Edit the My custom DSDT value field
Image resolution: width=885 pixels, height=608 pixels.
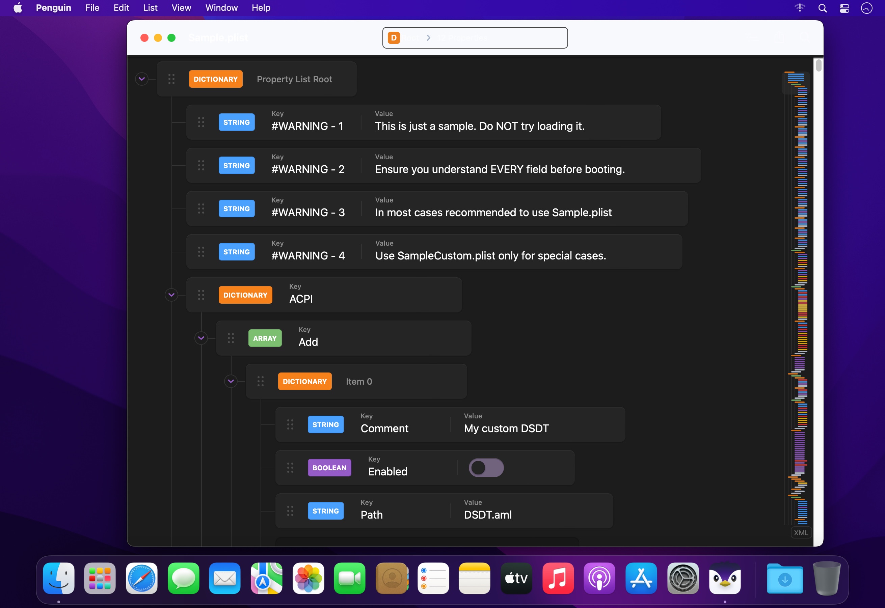pyautogui.click(x=506, y=429)
